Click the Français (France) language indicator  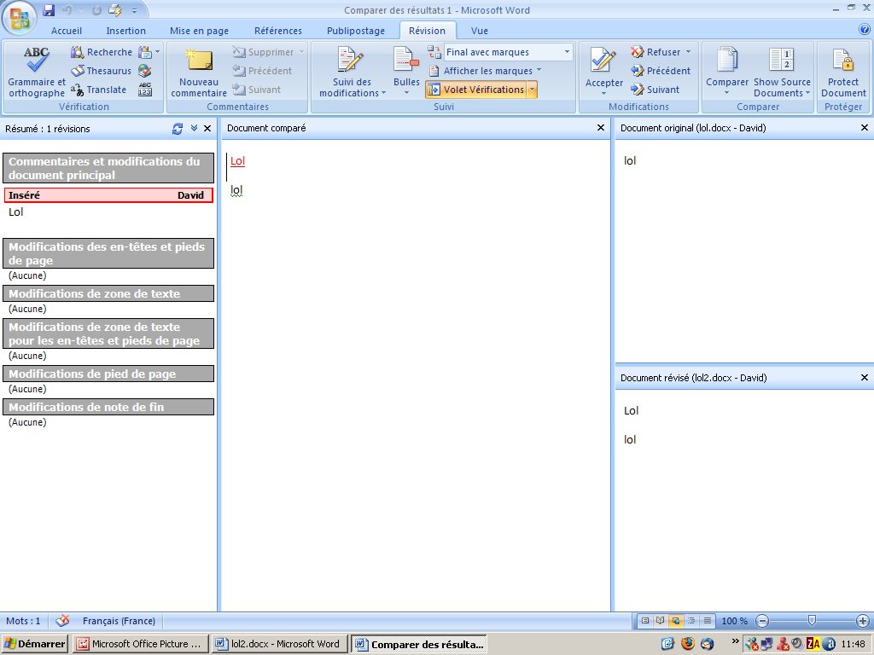(x=119, y=621)
